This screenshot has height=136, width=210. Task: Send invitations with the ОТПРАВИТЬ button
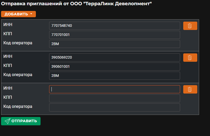(21, 121)
